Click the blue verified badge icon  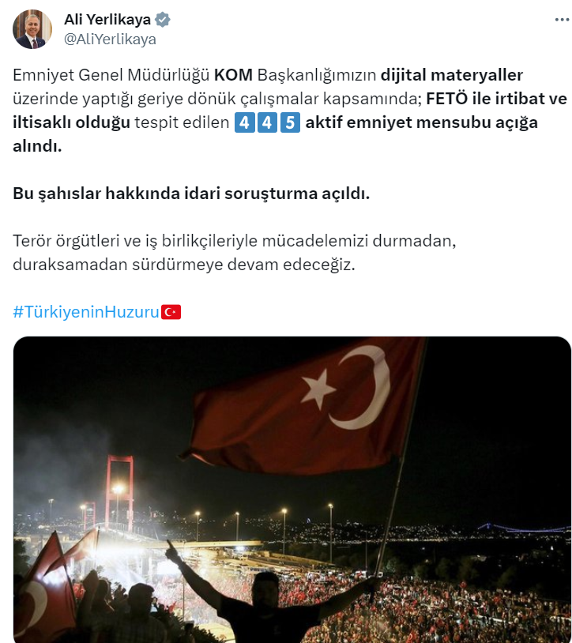click(x=163, y=20)
